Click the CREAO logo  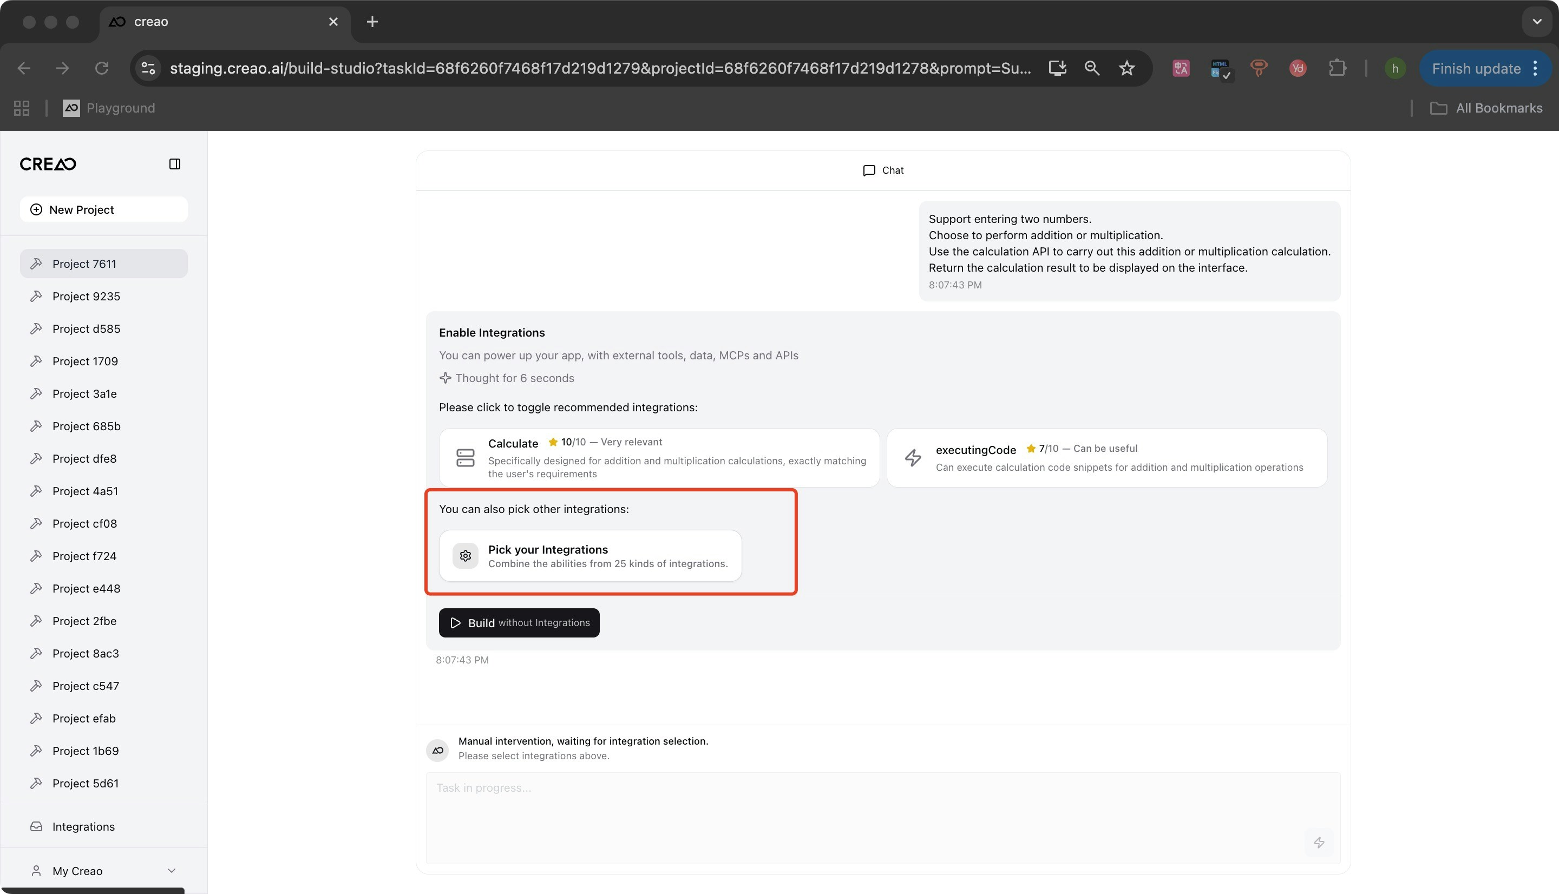(x=47, y=163)
